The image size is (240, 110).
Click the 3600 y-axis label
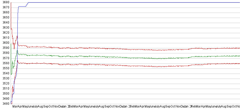(6, 43)
